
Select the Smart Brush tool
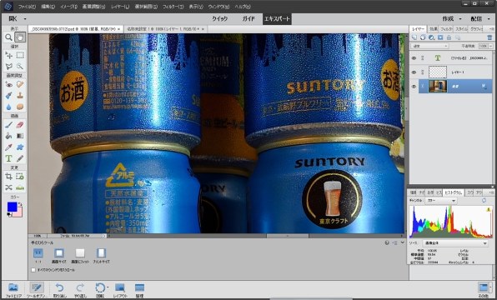8,95
